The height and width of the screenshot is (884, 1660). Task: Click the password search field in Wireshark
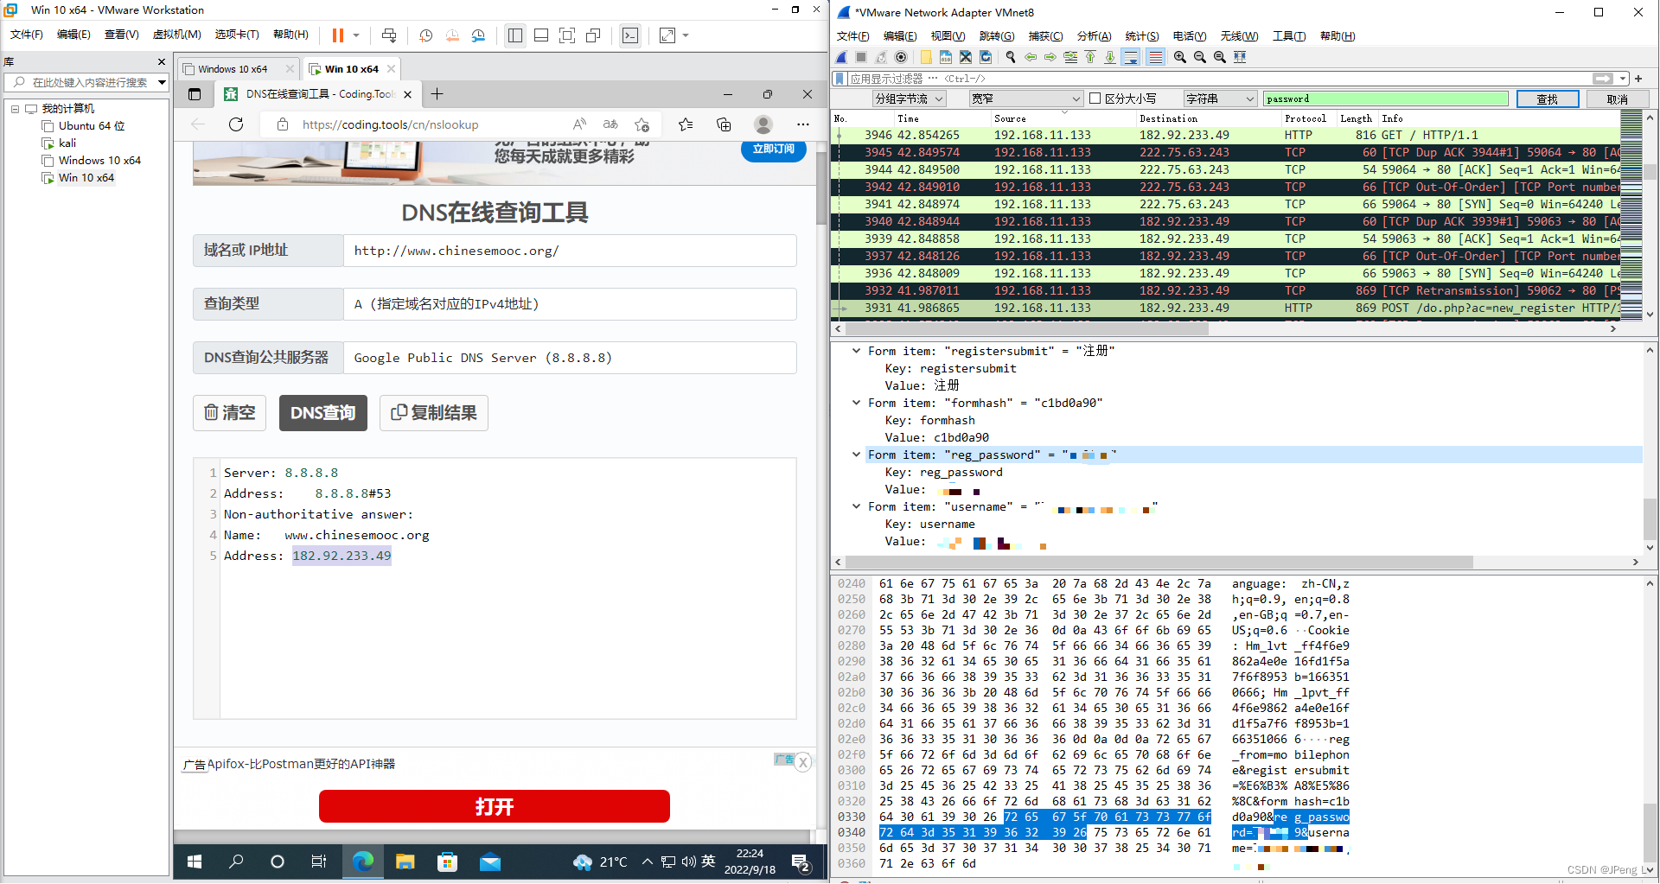[1385, 99]
